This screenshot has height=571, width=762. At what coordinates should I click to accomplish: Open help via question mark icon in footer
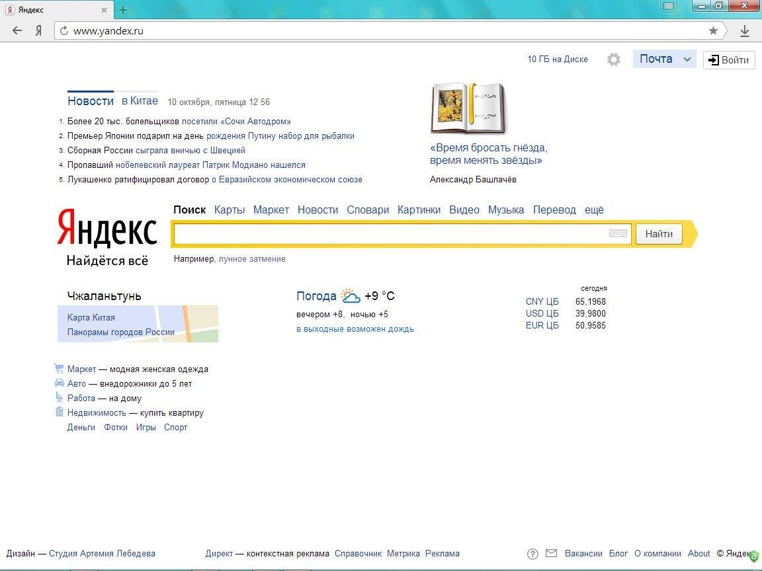[532, 554]
